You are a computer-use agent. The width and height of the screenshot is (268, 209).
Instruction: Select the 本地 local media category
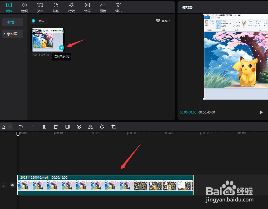coord(13,22)
